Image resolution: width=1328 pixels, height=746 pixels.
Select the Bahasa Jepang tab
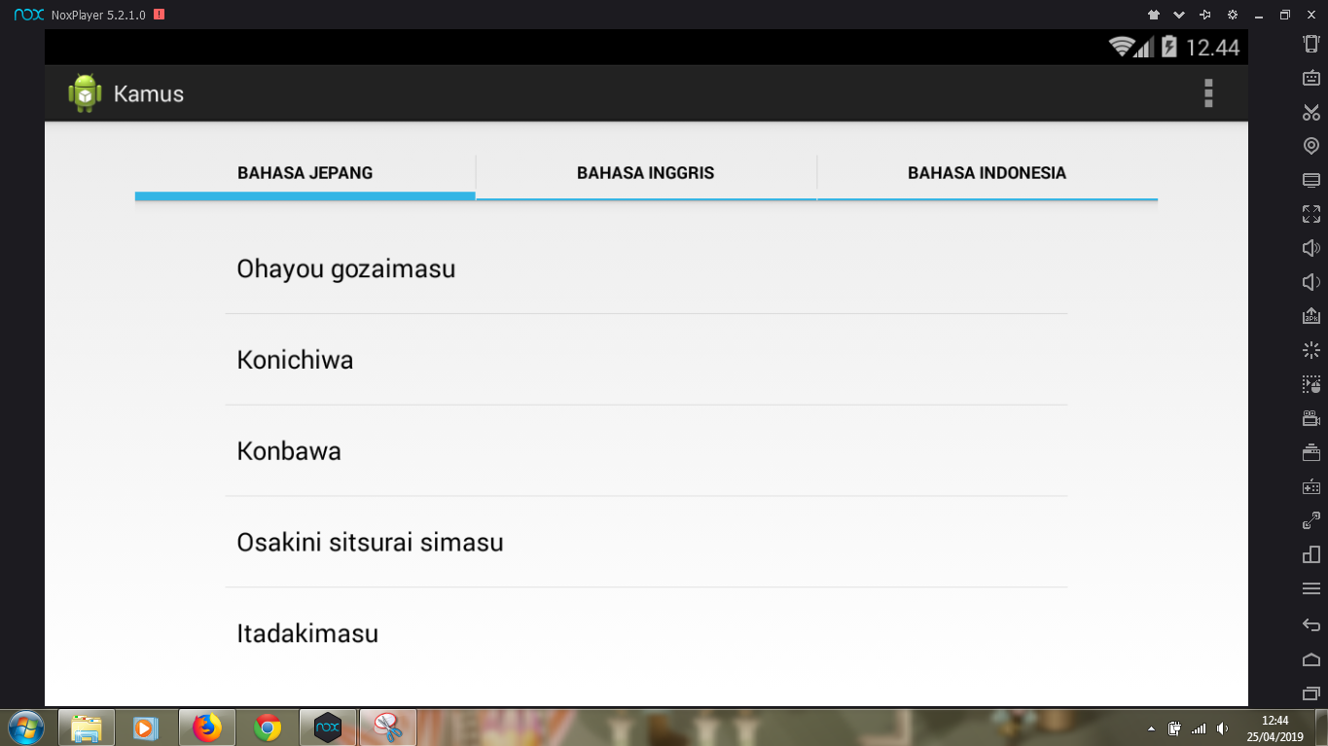pos(305,173)
